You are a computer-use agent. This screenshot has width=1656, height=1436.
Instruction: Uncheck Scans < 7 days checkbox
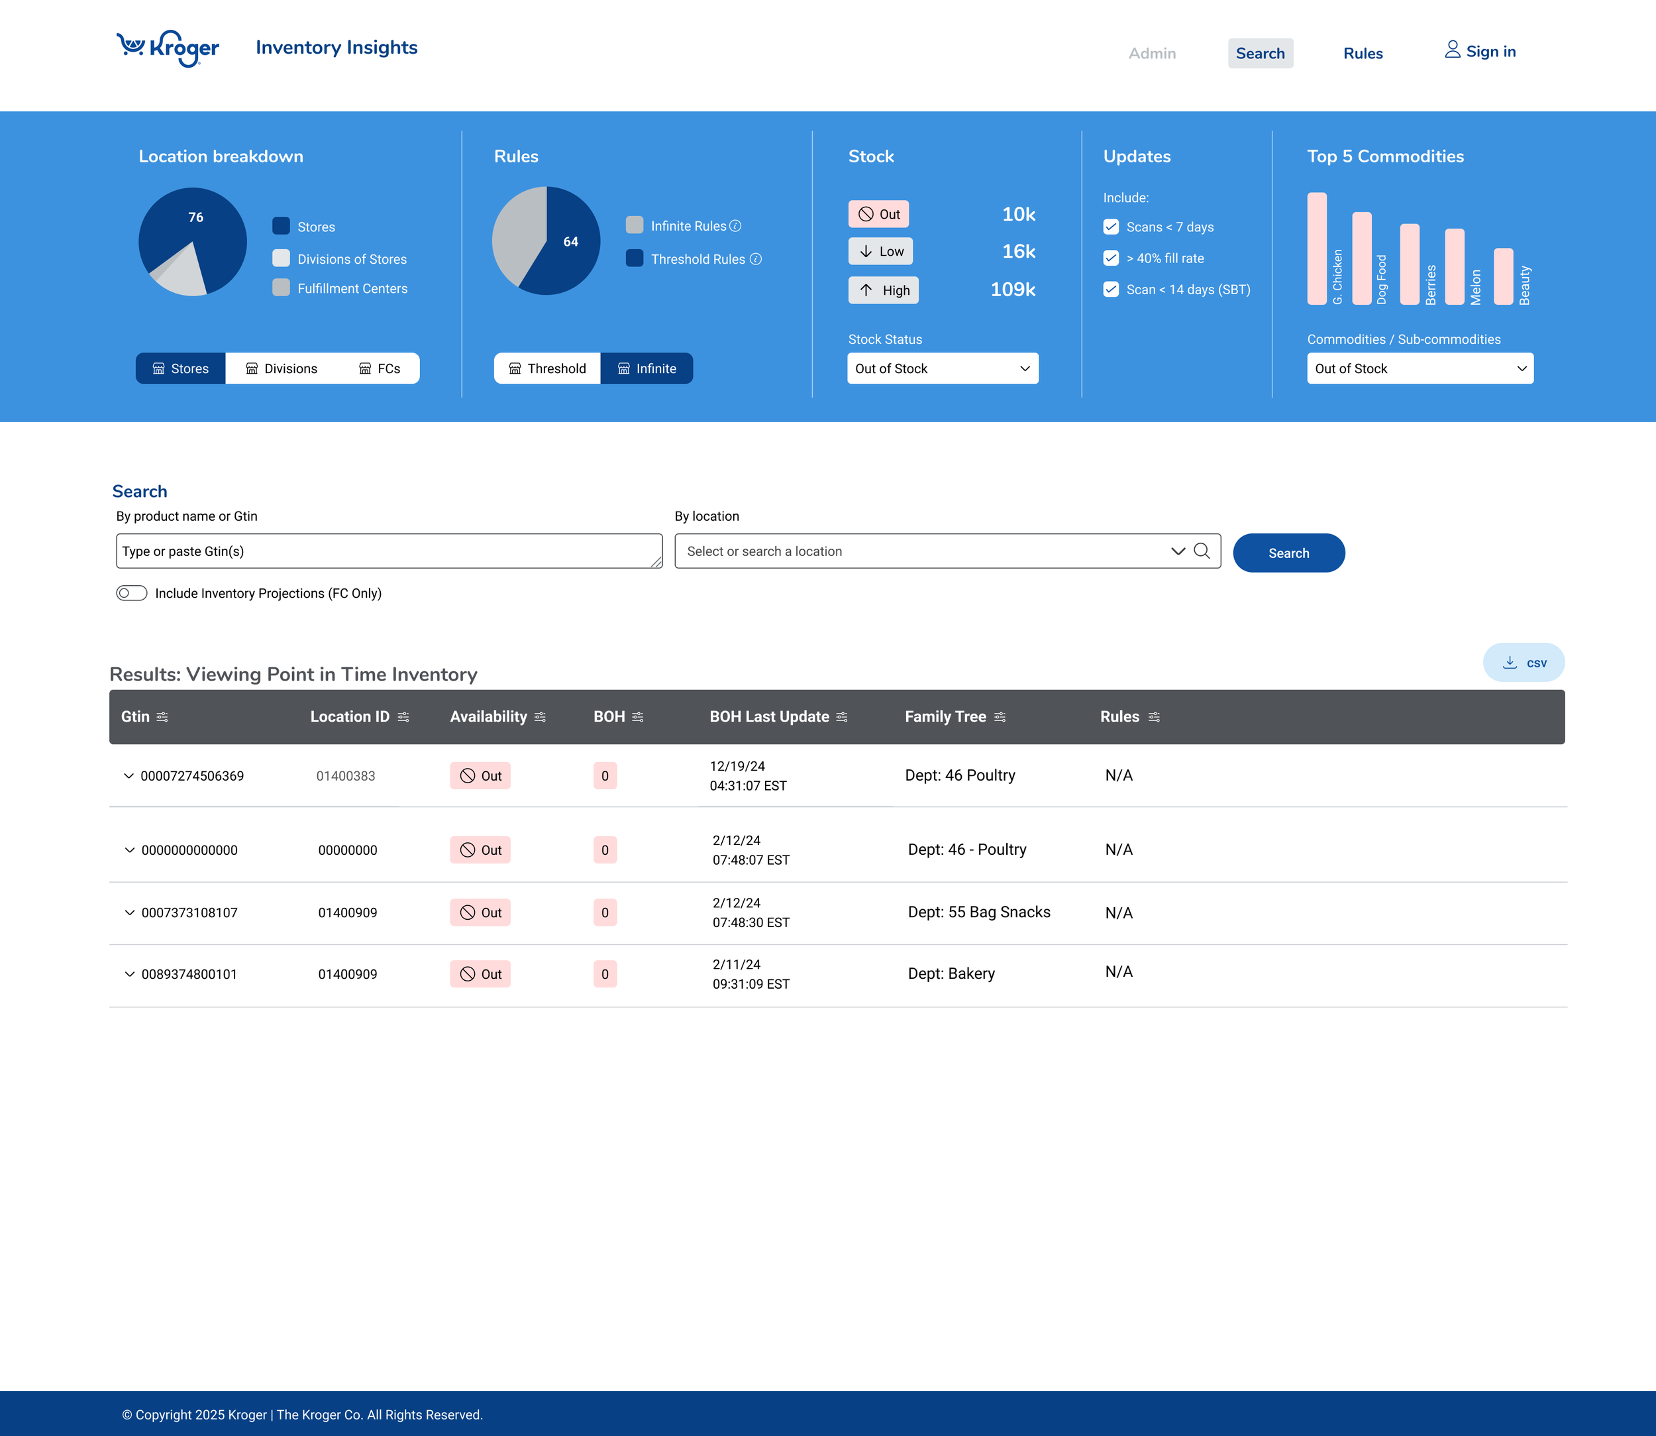[1110, 227]
